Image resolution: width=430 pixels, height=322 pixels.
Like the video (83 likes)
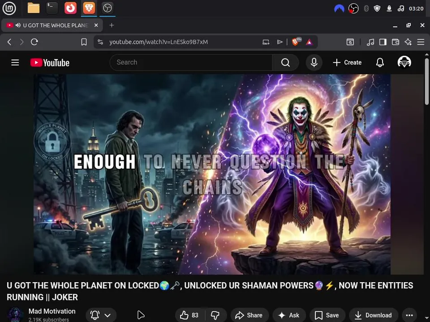[x=189, y=315]
